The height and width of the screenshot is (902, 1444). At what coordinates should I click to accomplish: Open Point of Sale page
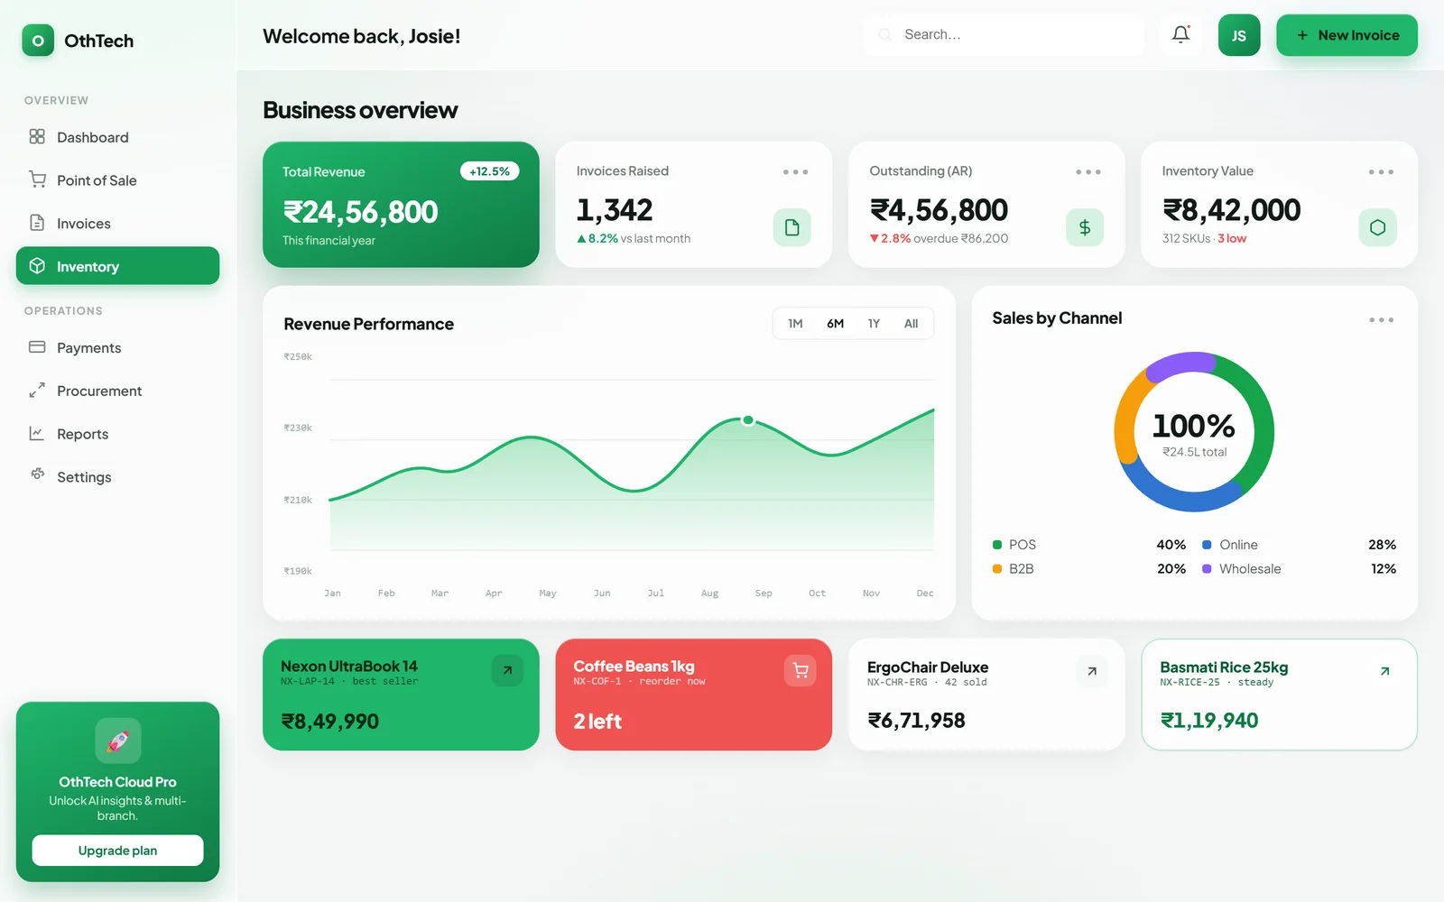[x=118, y=180]
